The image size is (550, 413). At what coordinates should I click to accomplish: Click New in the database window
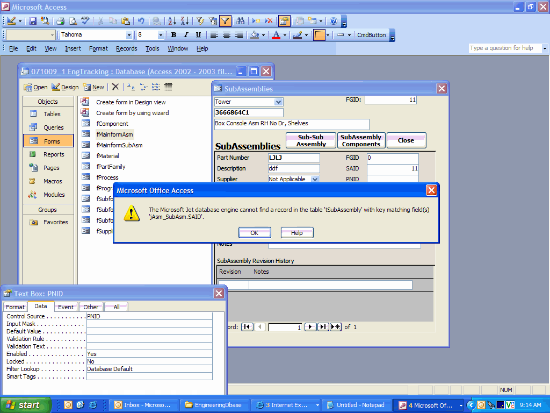click(93, 87)
